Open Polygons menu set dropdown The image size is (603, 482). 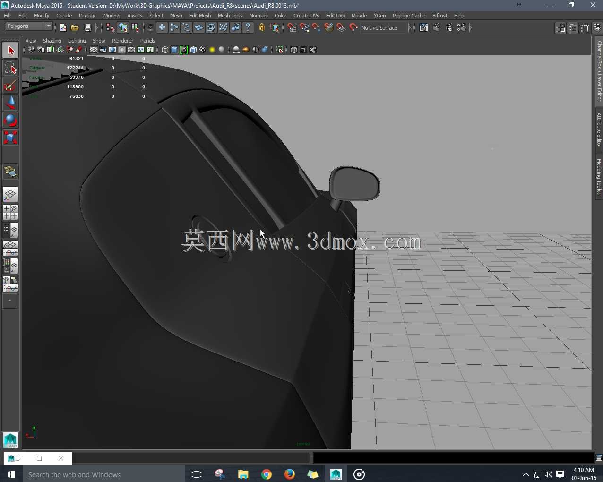29,26
